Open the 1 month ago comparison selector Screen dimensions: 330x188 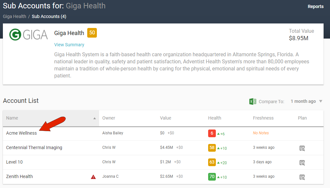coord(303,102)
